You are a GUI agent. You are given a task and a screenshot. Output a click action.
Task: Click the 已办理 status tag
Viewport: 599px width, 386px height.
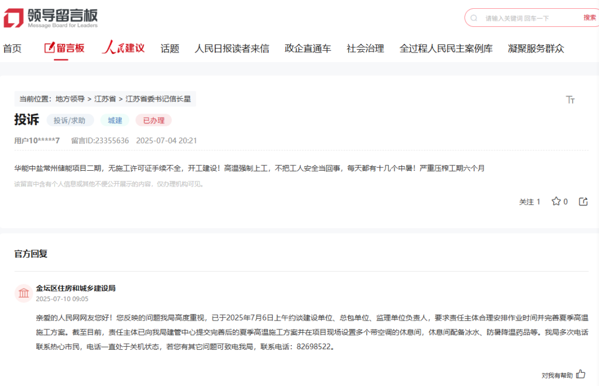pyautogui.click(x=154, y=120)
